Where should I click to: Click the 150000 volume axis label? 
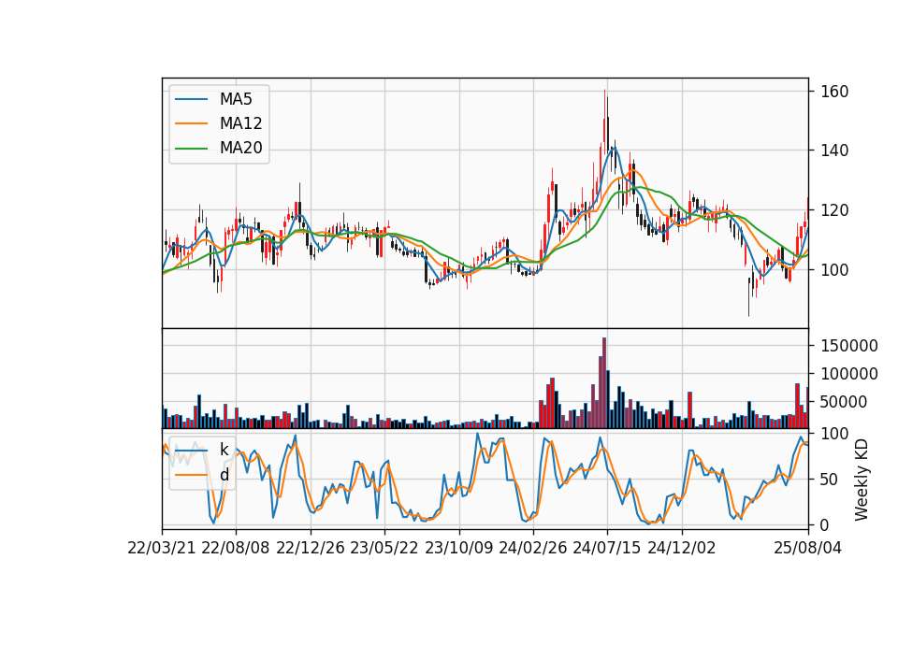tap(849, 346)
